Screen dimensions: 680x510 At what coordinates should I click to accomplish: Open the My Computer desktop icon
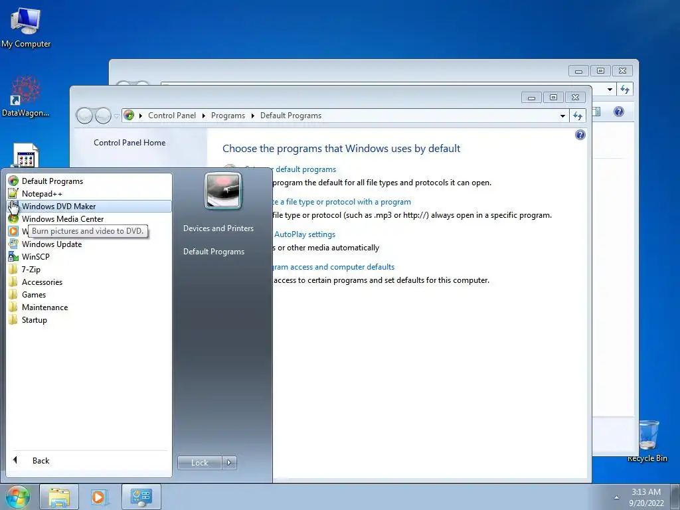(26, 27)
